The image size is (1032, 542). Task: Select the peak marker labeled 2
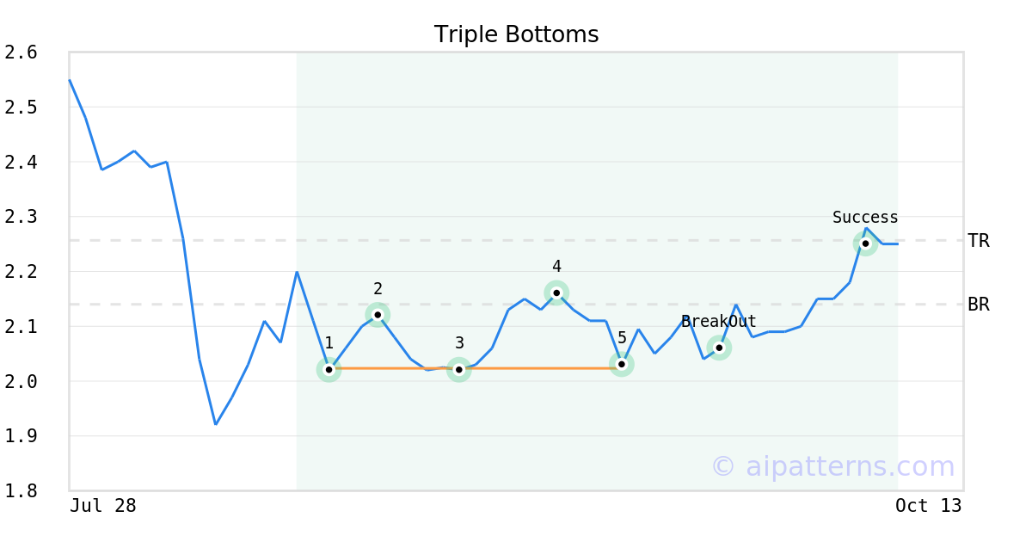click(x=378, y=315)
